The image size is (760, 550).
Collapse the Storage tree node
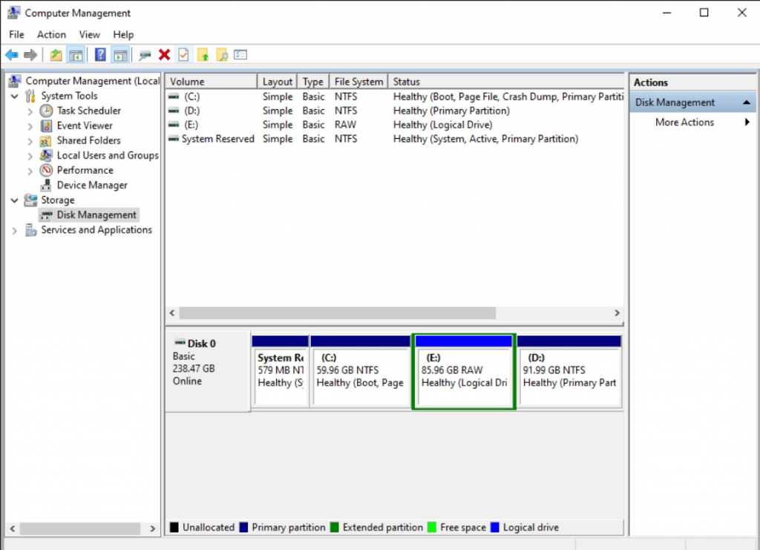(15, 200)
